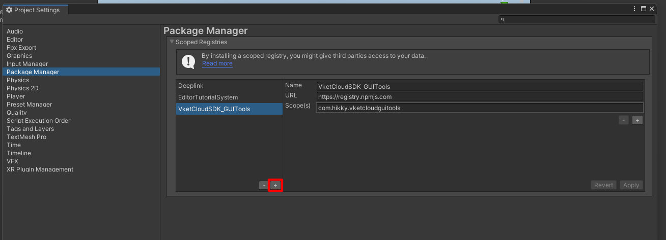Open the window's three-dot options menu

pyautogui.click(x=634, y=9)
